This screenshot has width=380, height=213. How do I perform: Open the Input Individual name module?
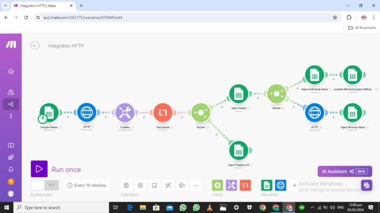pos(315,75)
